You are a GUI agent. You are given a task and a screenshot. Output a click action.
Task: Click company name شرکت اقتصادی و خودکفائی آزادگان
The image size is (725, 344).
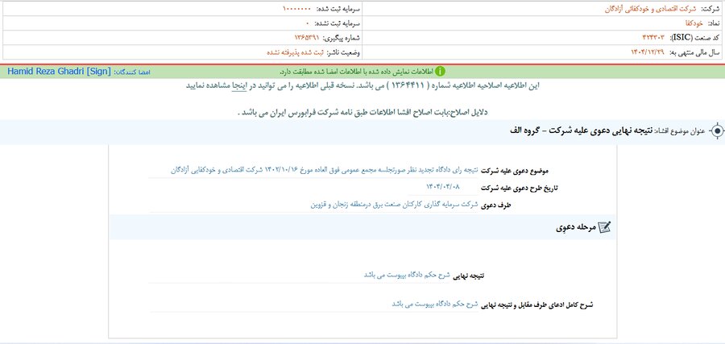pyautogui.click(x=649, y=9)
